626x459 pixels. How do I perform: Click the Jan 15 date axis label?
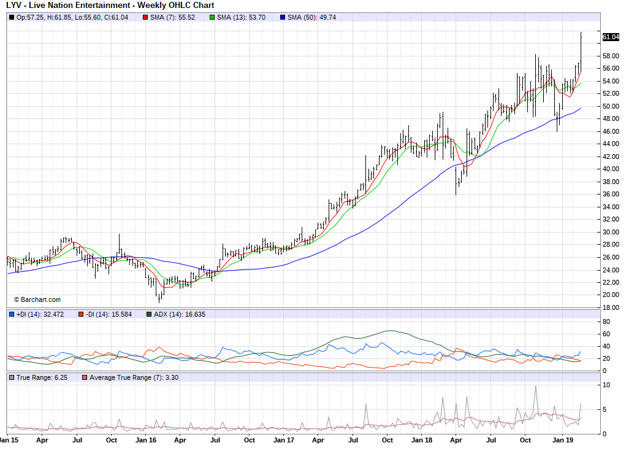click(9, 440)
